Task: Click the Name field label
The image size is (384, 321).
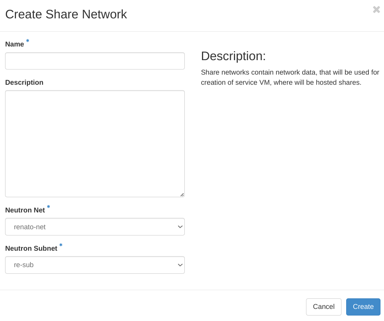Action: click(x=15, y=44)
